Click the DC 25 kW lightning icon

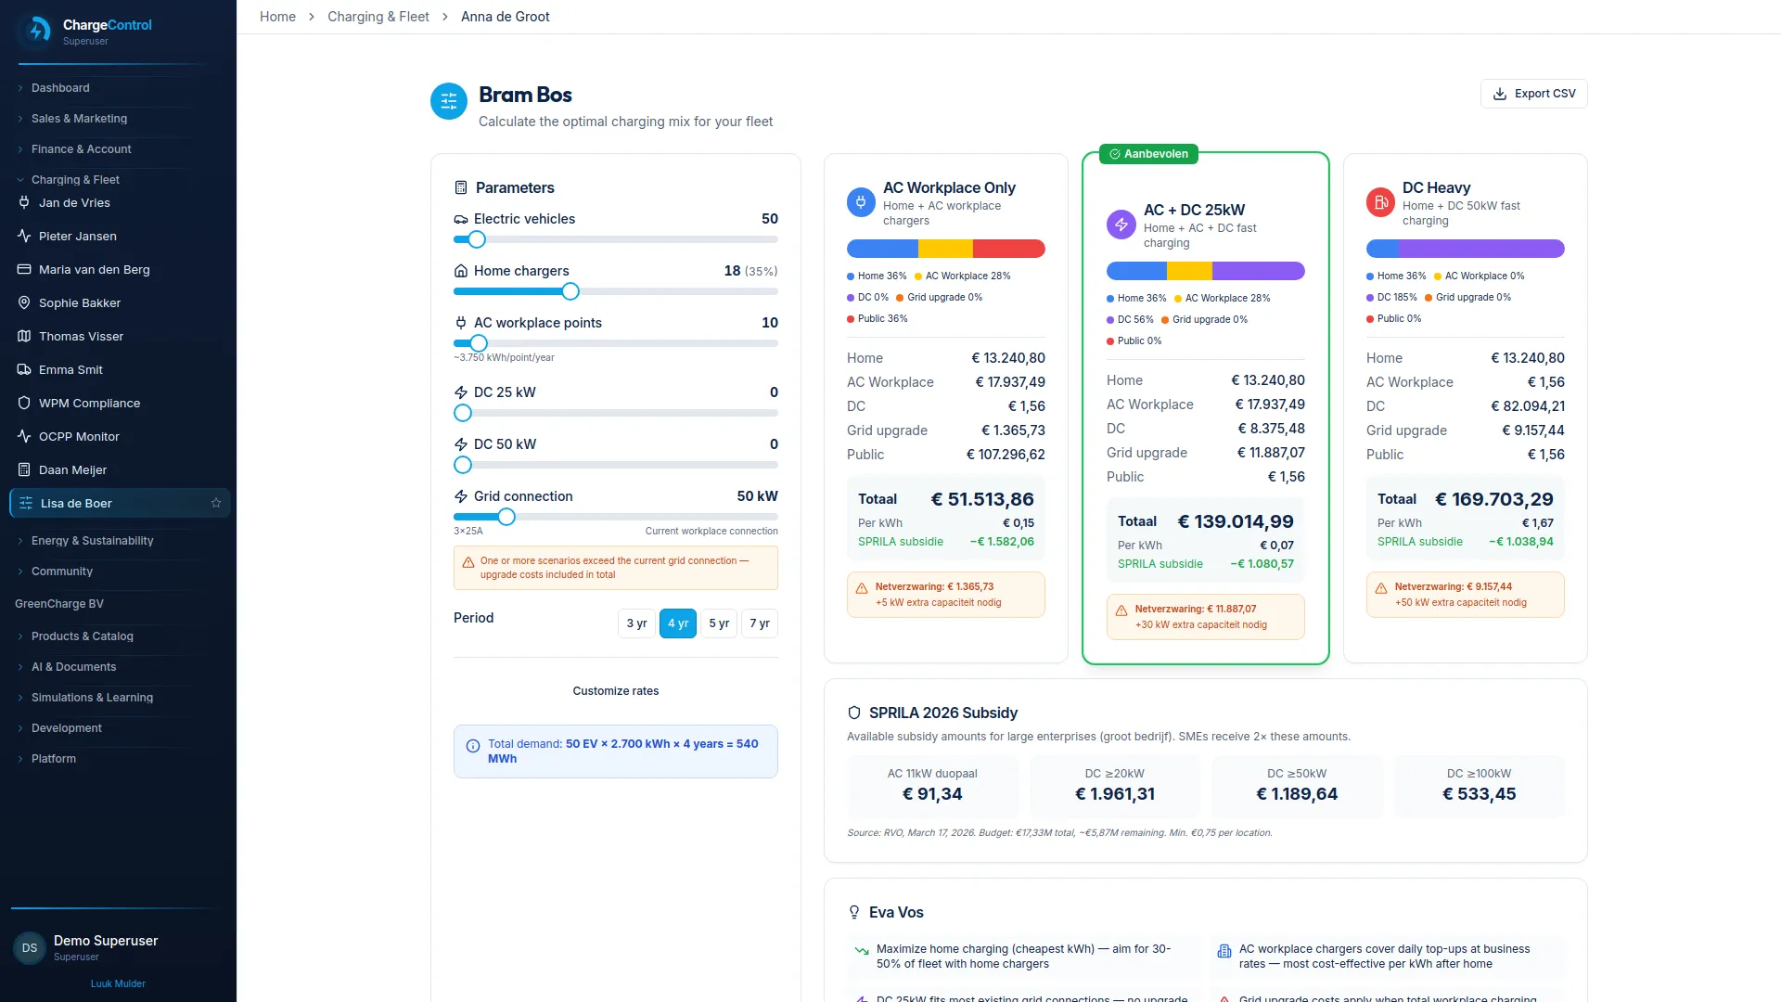(x=461, y=392)
